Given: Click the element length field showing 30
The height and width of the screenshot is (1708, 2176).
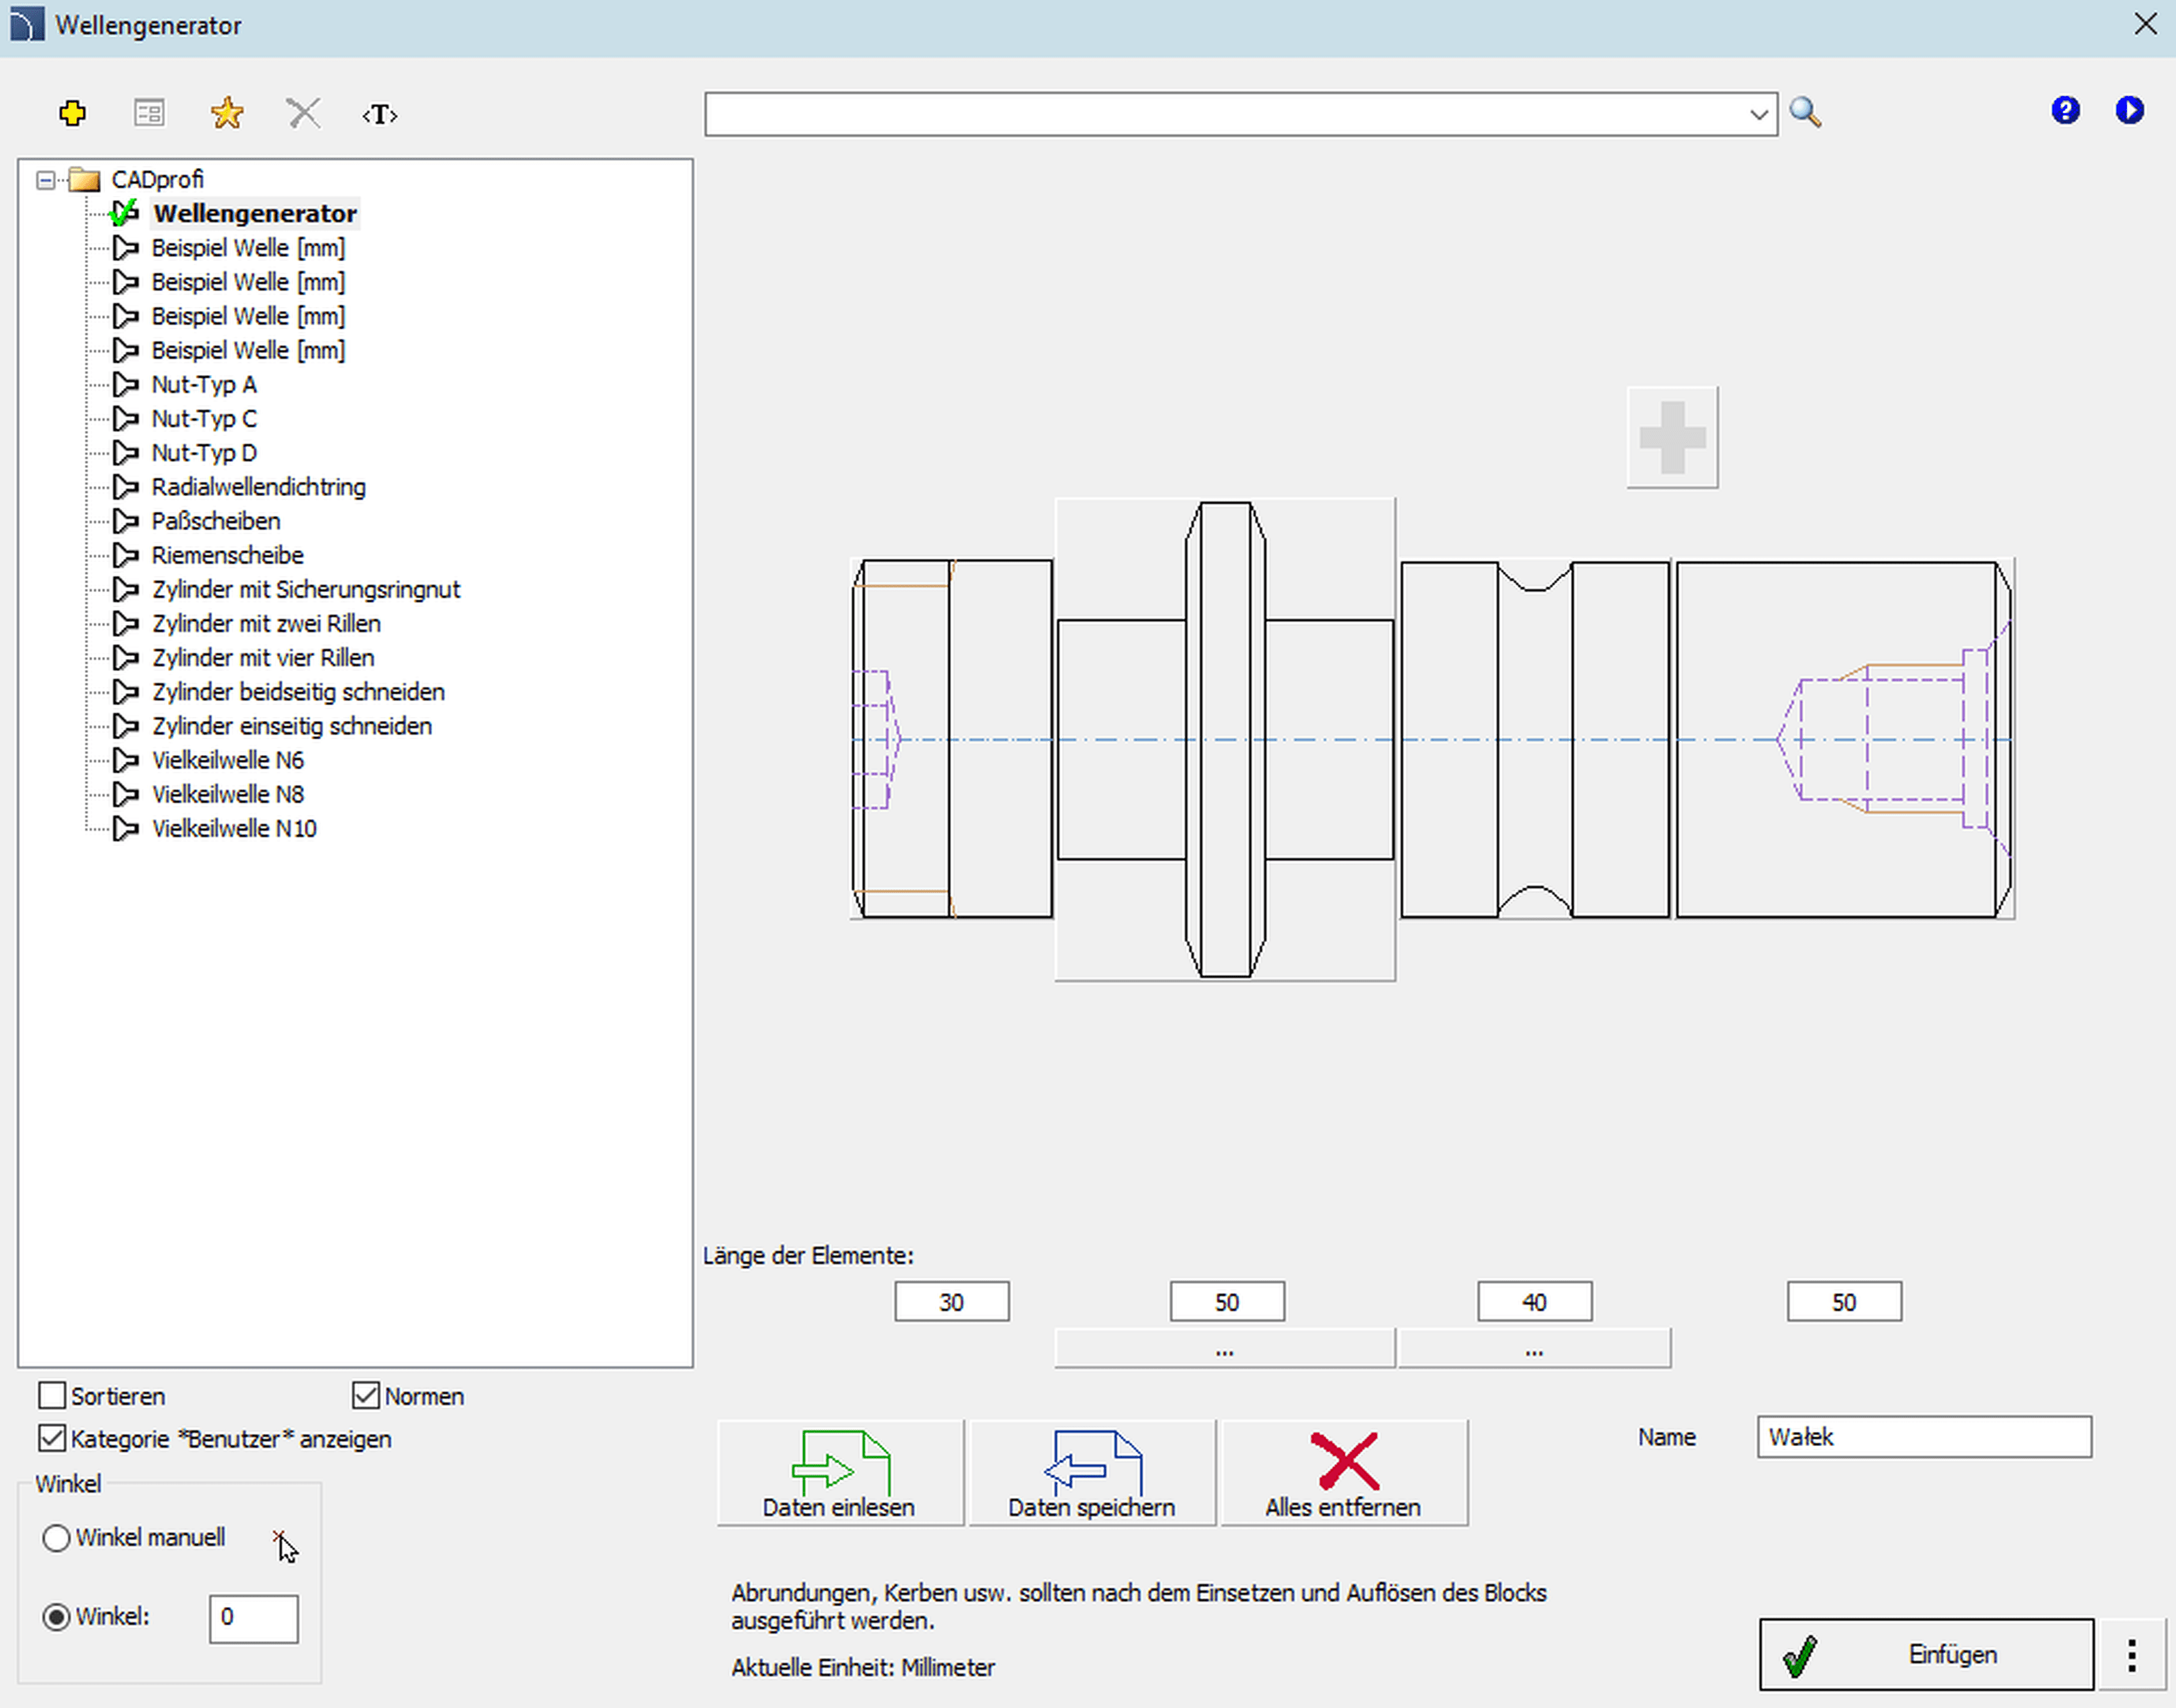Looking at the screenshot, I should (951, 1302).
